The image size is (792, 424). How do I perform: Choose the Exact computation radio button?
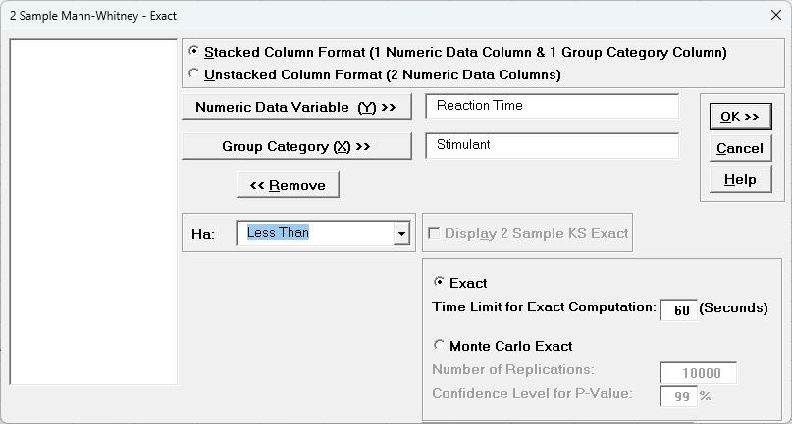pyautogui.click(x=439, y=282)
